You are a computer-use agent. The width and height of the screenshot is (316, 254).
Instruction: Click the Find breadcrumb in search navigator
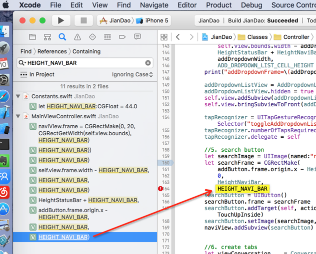coord(26,51)
